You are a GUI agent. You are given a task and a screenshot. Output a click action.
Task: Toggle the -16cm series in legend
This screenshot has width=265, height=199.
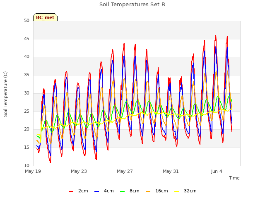click(157, 191)
